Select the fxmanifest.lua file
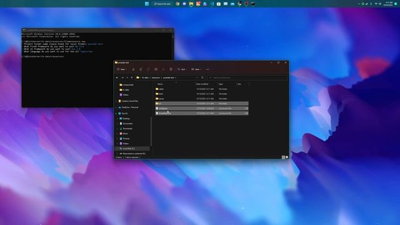The image size is (400, 225). pos(201,113)
